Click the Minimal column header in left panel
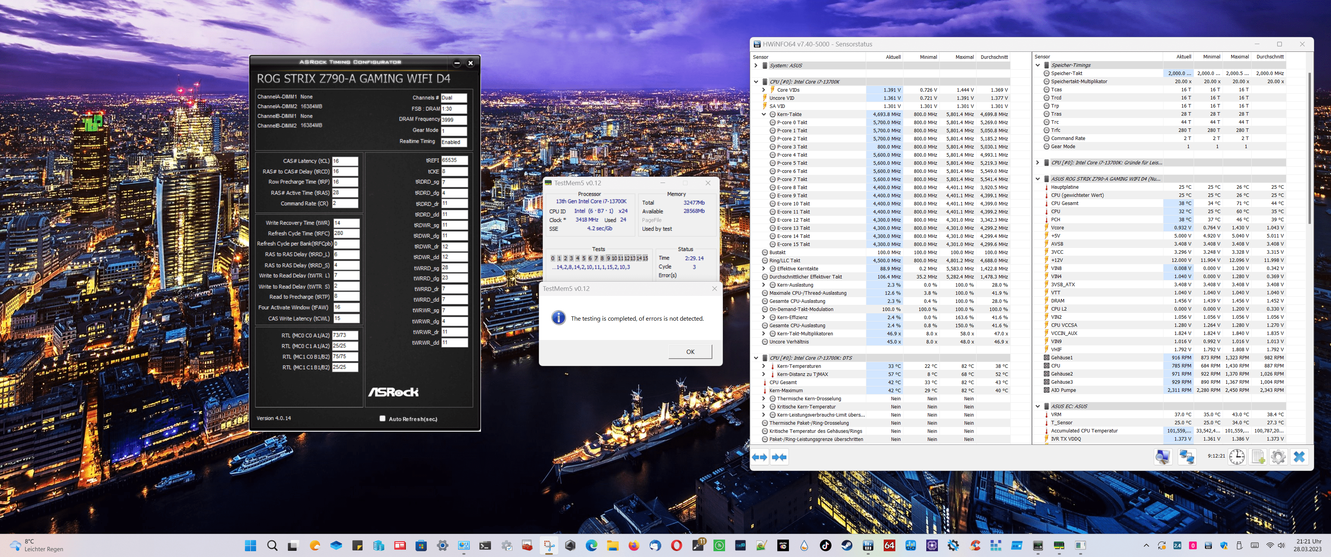 [x=921, y=57]
